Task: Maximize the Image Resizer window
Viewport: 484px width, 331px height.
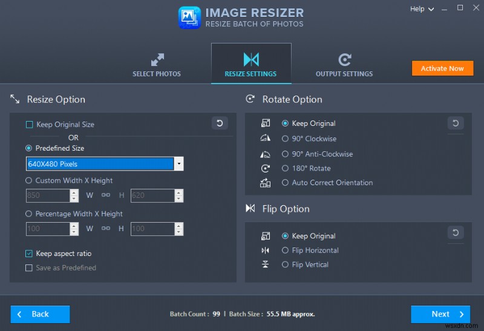Action: tap(460, 8)
